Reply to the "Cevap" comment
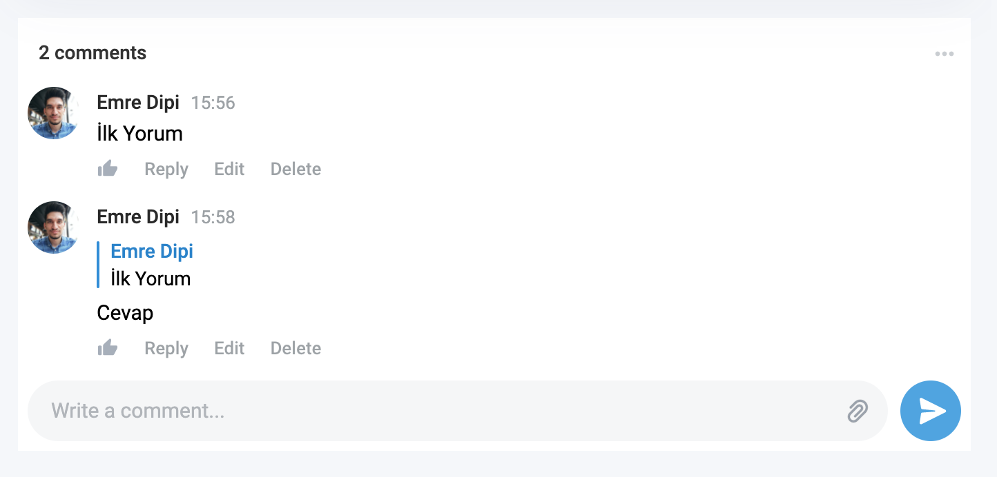 pos(166,349)
